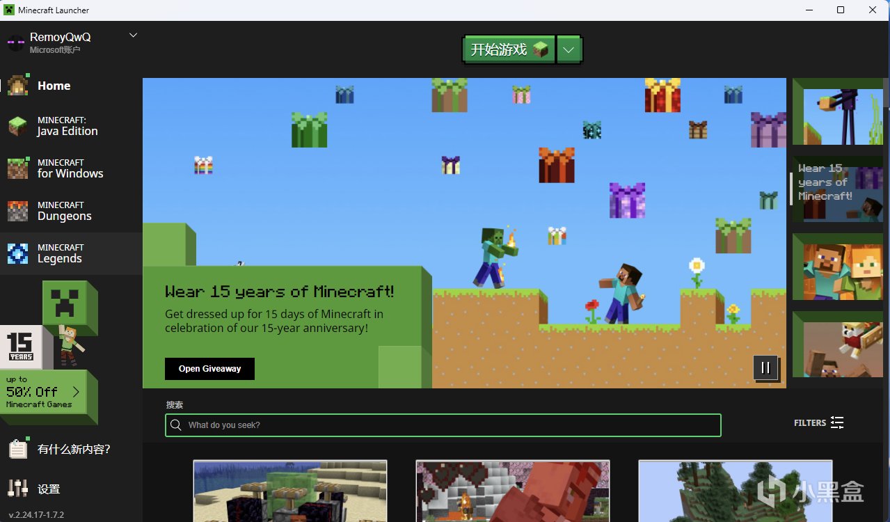Open the mountain landscape news card

click(x=736, y=491)
